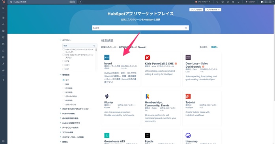Click the category filter 検索 field

coord(80,46)
